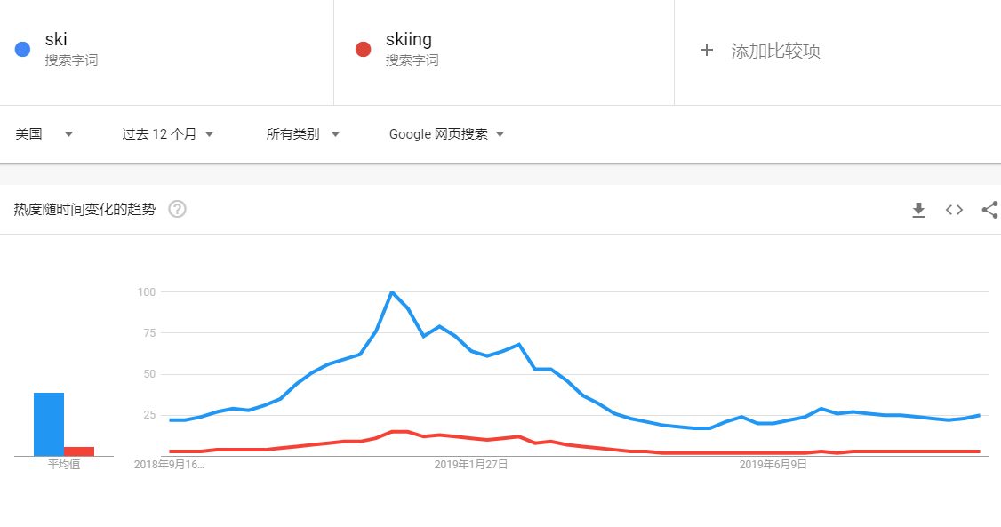The width and height of the screenshot is (1001, 527).
Task: Share the interest over time chart
Action: pyautogui.click(x=990, y=209)
